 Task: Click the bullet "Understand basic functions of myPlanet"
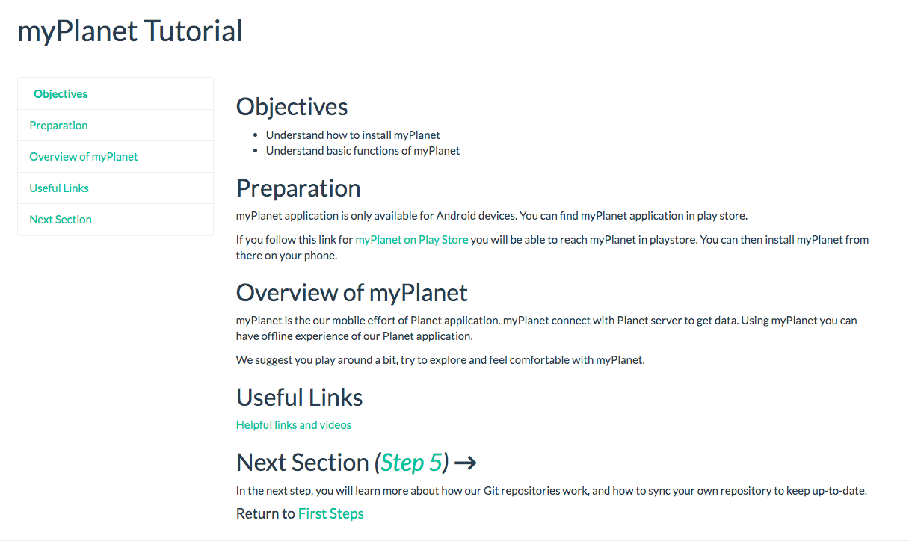click(x=363, y=150)
